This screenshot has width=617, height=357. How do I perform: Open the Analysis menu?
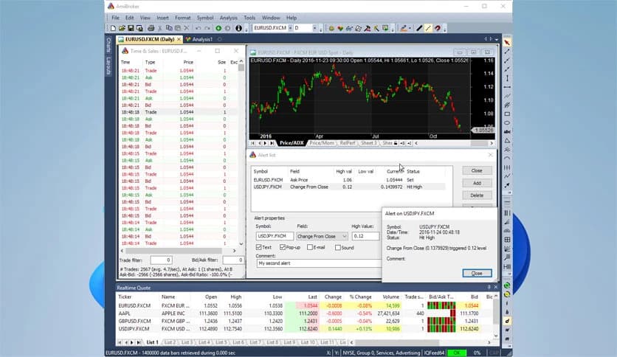(x=228, y=18)
